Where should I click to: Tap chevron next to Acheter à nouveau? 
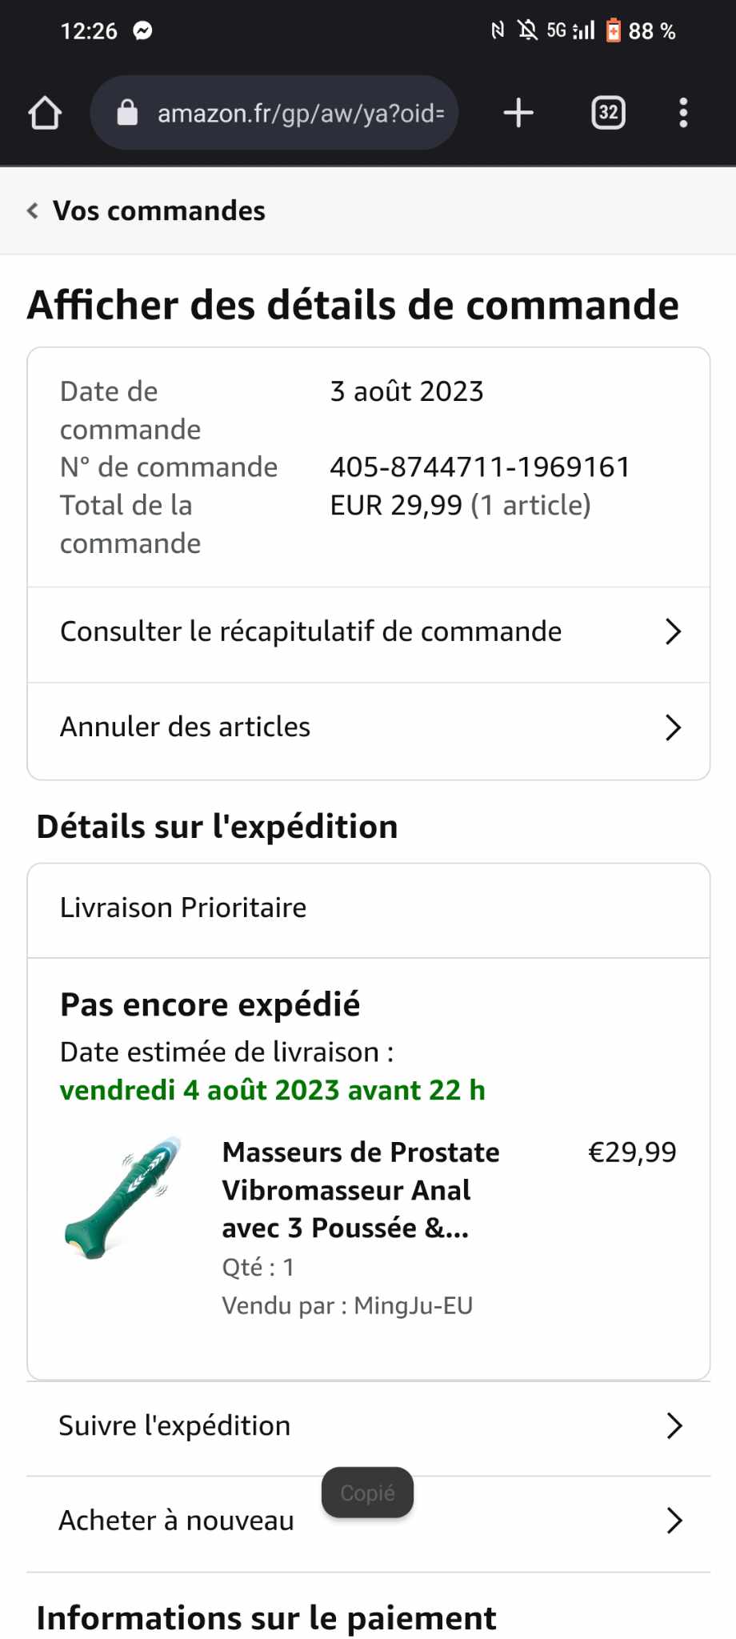coord(674,1521)
